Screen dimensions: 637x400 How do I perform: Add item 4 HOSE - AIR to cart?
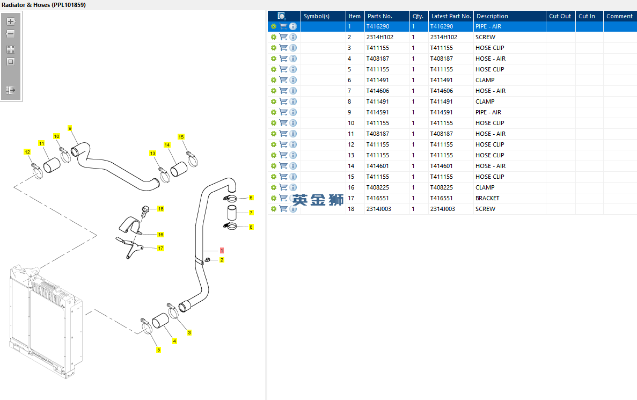283,59
